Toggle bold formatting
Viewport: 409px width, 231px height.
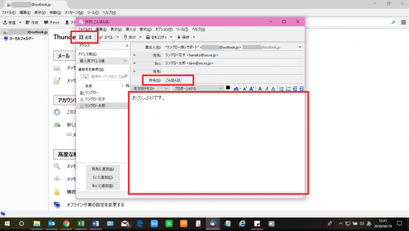point(260,88)
